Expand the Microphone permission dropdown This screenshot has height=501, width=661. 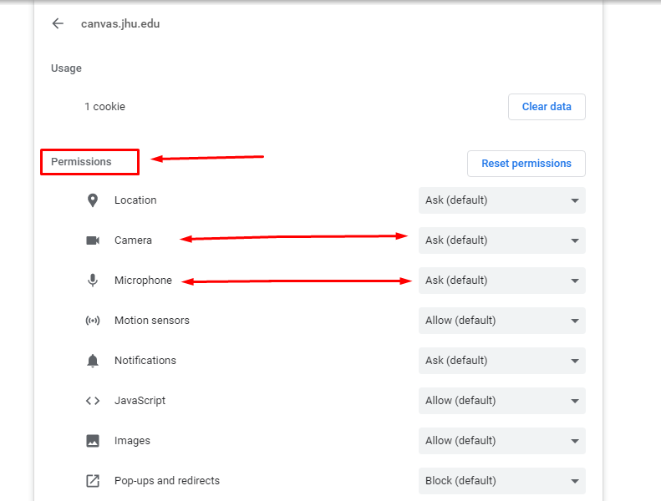501,281
